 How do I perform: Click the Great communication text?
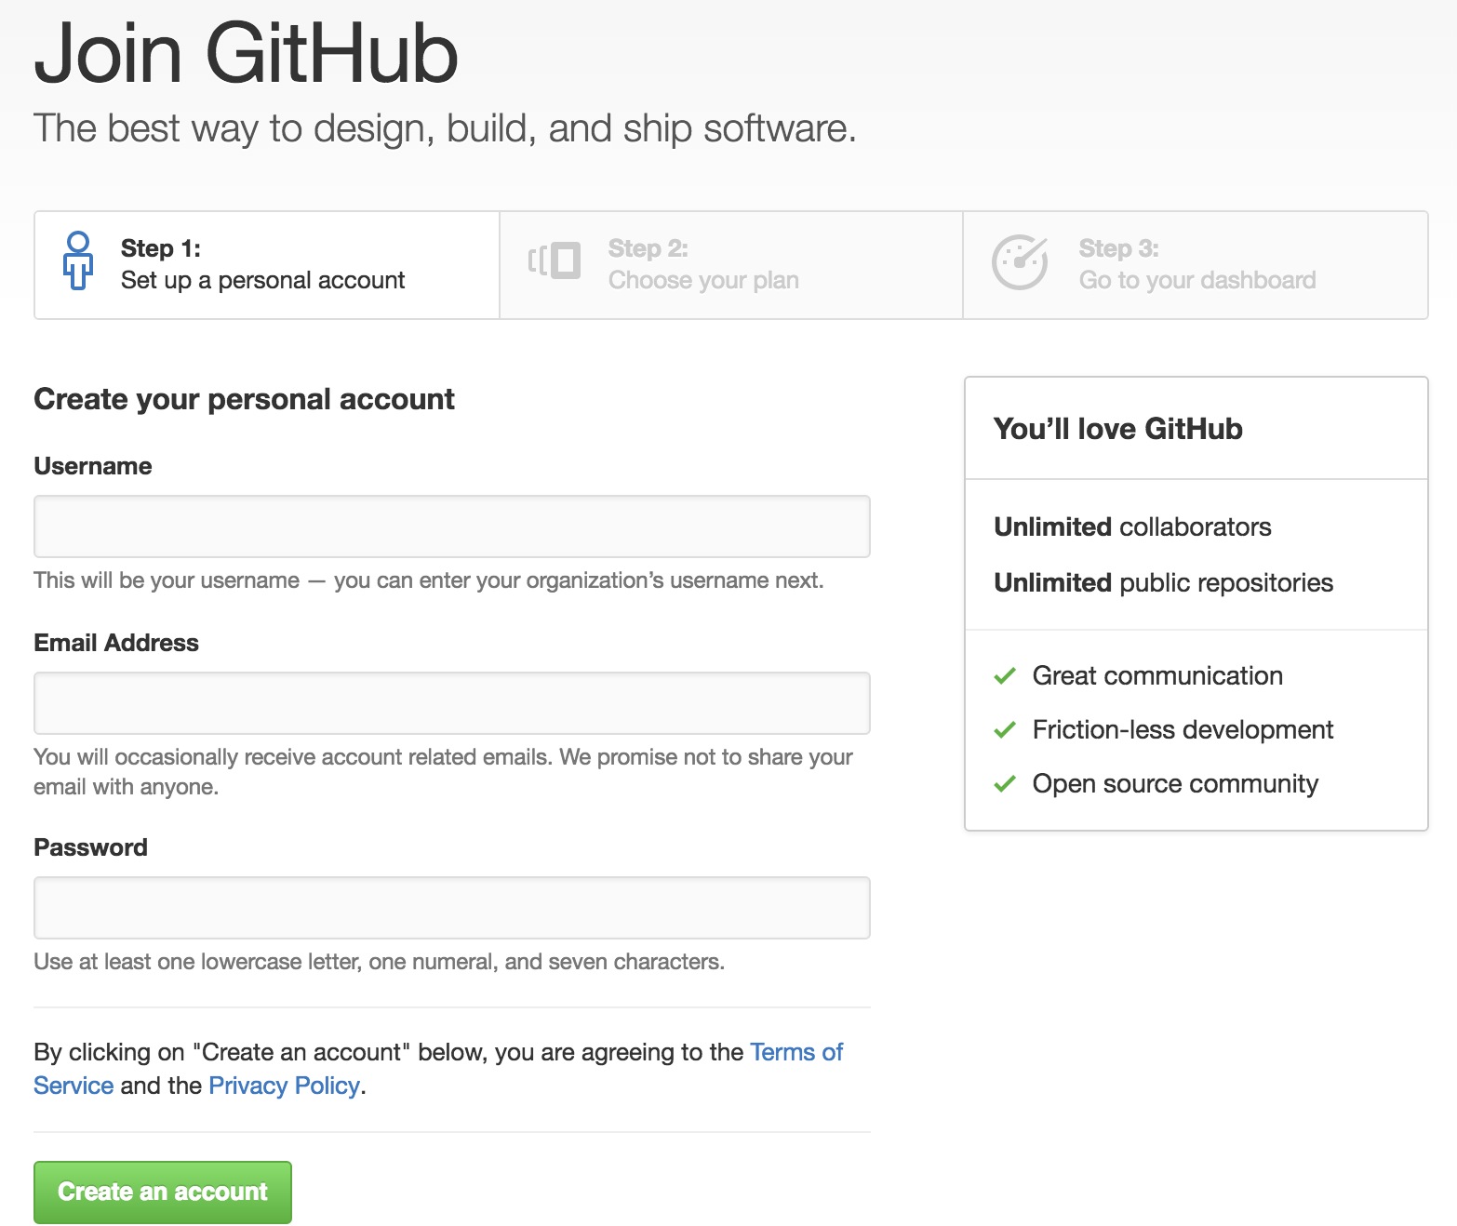click(1157, 676)
